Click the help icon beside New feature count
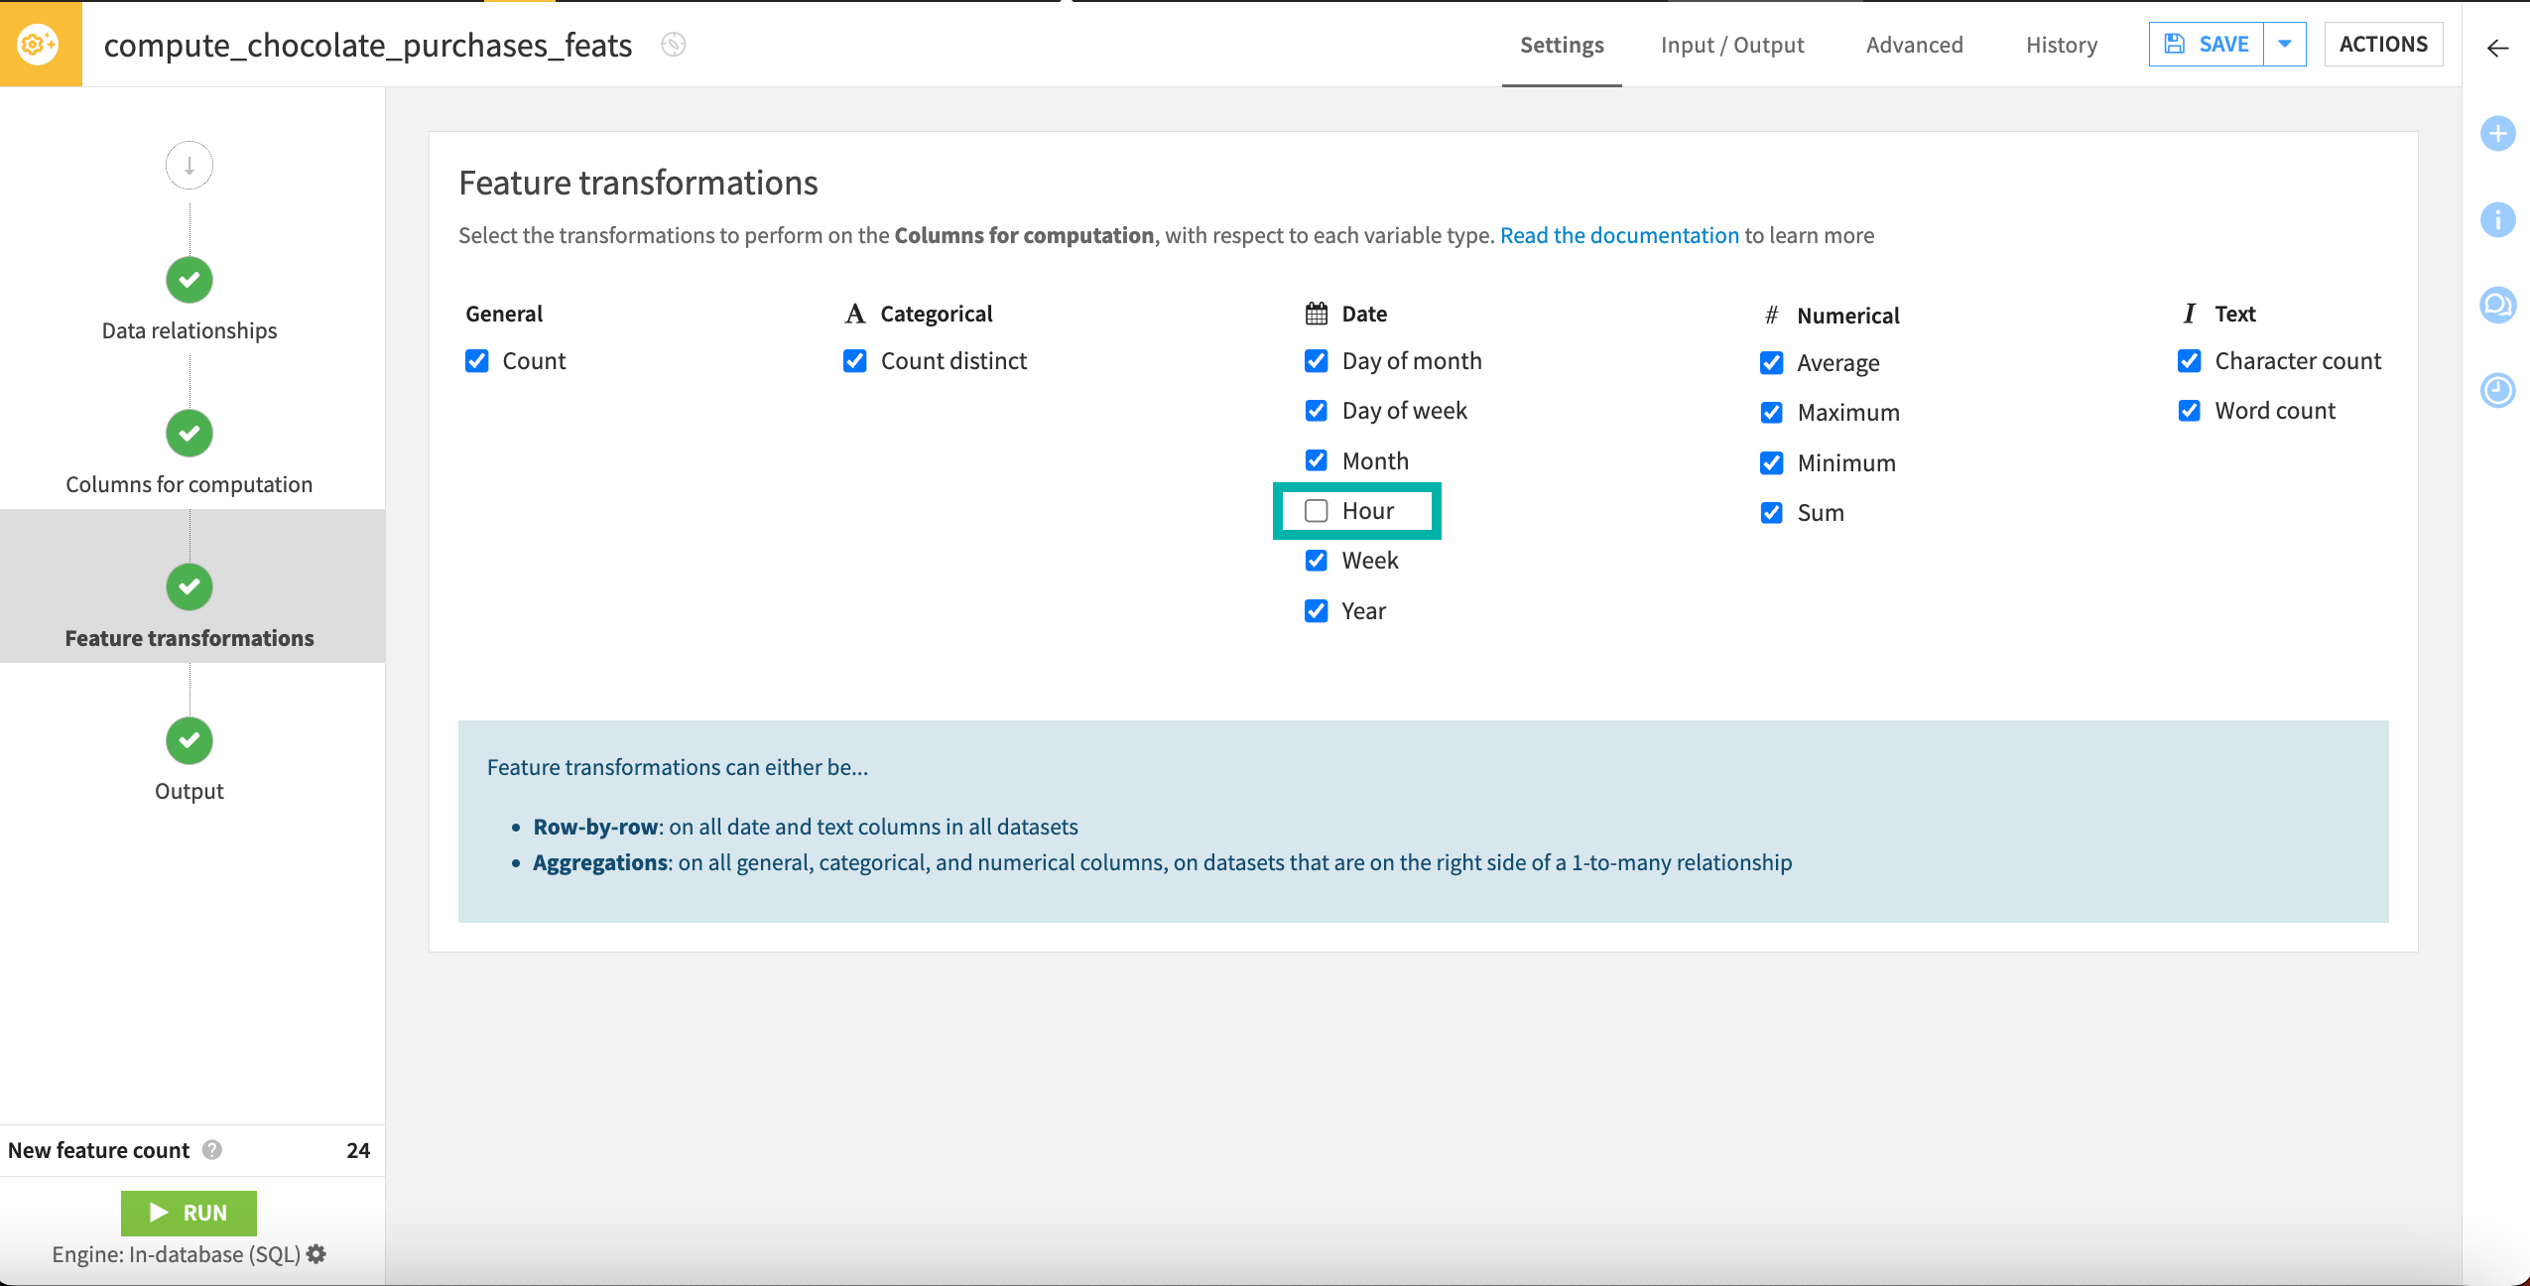Image resolution: width=2530 pixels, height=1286 pixels. tap(211, 1150)
